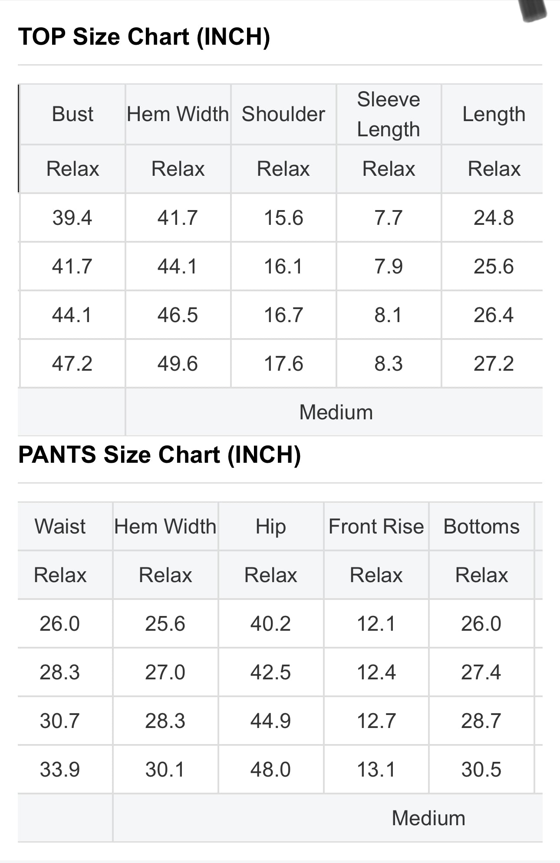The height and width of the screenshot is (863, 560).
Task: Click the Hip column header
Action: pos(270,526)
